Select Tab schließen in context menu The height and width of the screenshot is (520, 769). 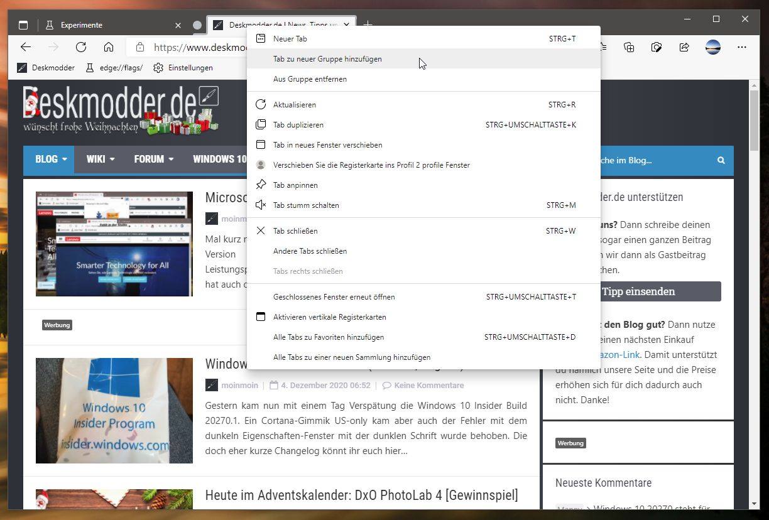point(423,231)
